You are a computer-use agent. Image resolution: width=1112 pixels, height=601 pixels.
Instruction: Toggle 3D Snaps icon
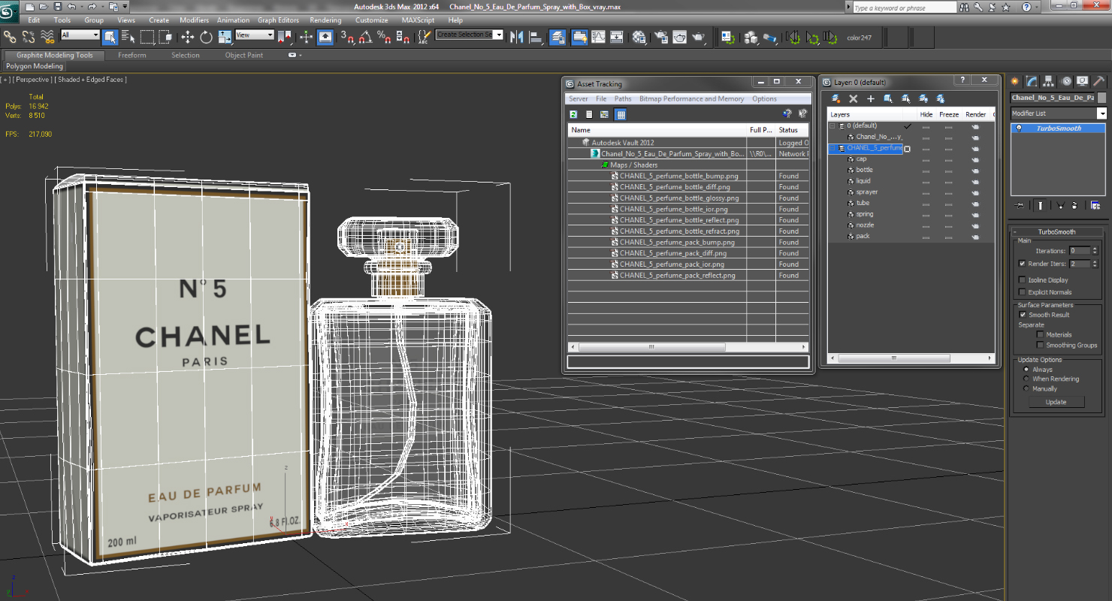[x=346, y=36]
